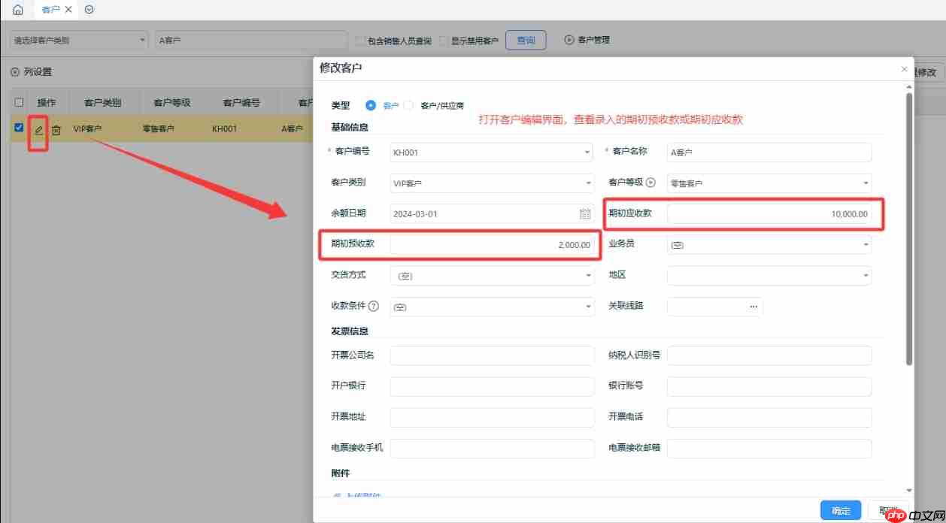Viewport: 946px width, 523px height.
Task: Enable the 包含销售人员查询 checkbox
Action: [x=360, y=40]
